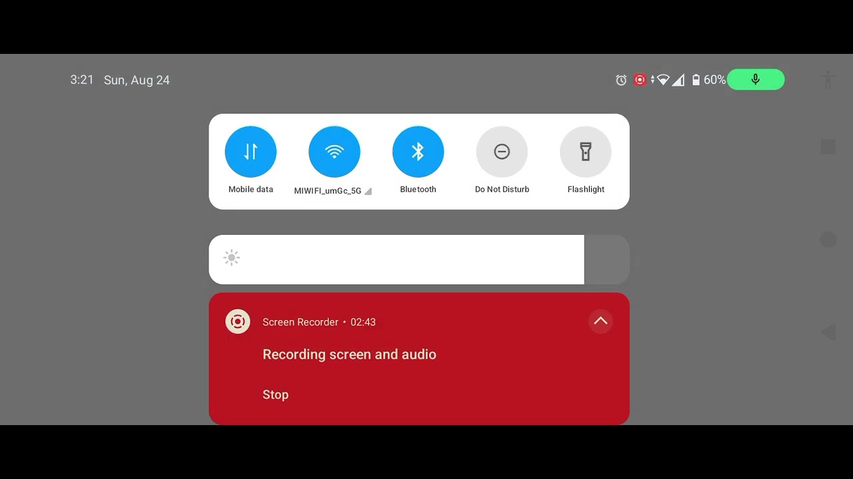Collapse the Screen Recorder notification chevron
The image size is (853, 479).
[600, 321]
